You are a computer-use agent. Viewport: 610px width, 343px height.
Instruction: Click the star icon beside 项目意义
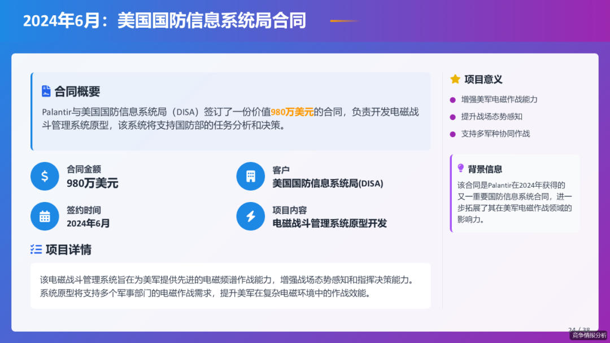point(455,79)
